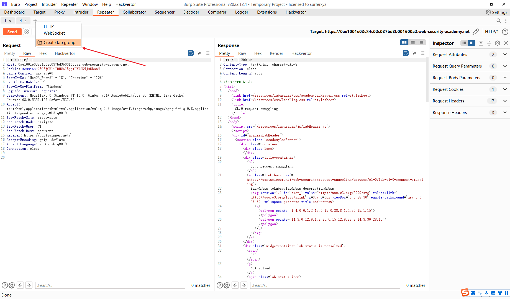Toggle response non-printable characters \n
510x299 pixels.
(414, 53)
